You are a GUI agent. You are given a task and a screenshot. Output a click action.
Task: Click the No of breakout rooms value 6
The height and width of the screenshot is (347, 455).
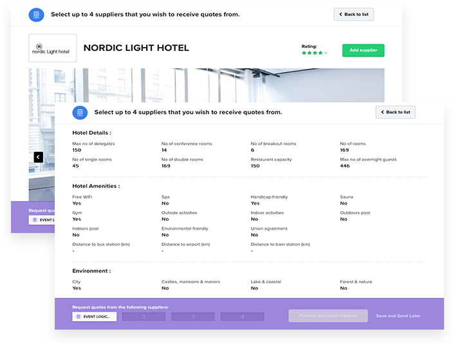[252, 150]
